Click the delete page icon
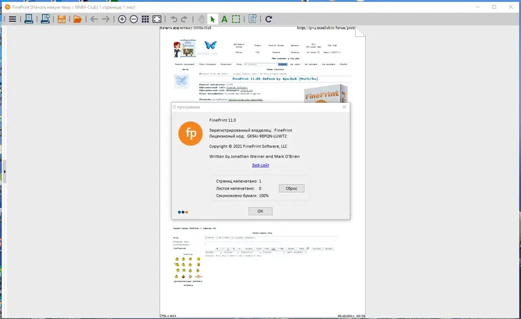This screenshot has width=521, height=319. click(253, 20)
